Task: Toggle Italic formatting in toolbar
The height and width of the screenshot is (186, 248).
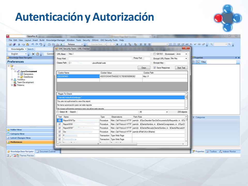Action: (x=121, y=44)
